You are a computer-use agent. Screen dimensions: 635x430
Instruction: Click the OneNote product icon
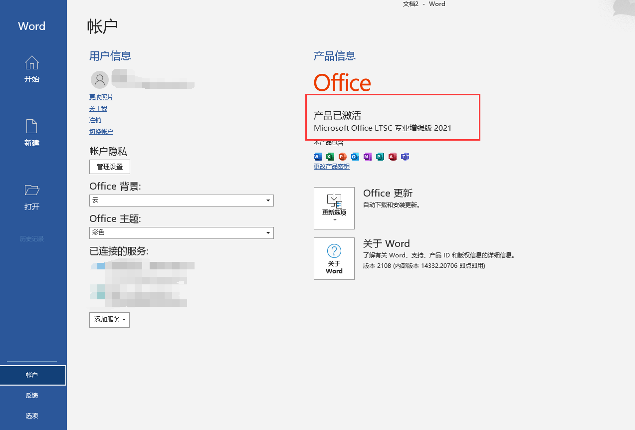[368, 157]
